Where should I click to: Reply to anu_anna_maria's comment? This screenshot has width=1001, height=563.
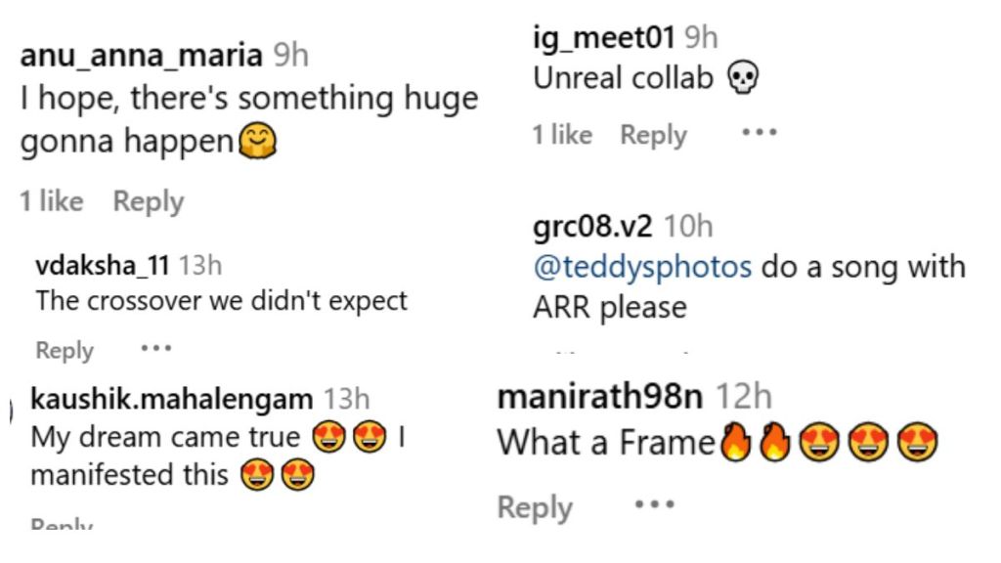click(149, 201)
